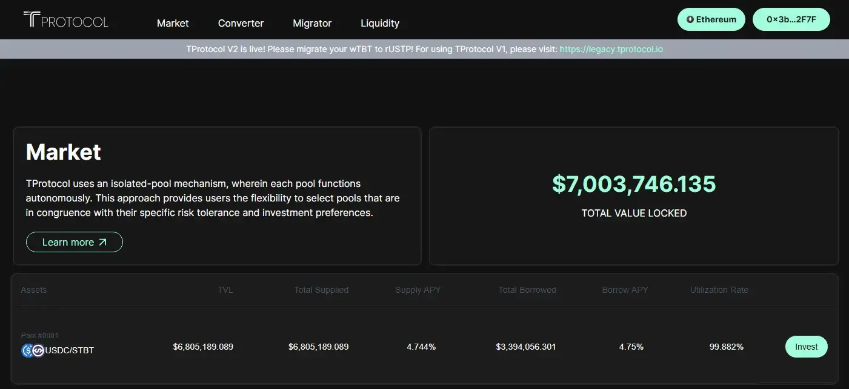The width and height of the screenshot is (849, 389).
Task: Navigate to the Migrator page
Action: click(x=312, y=23)
